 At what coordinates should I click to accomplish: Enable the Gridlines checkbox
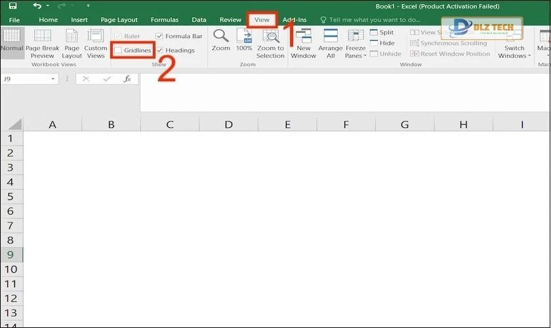tap(118, 50)
